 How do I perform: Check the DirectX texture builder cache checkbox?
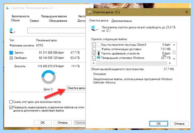click(94, 44)
